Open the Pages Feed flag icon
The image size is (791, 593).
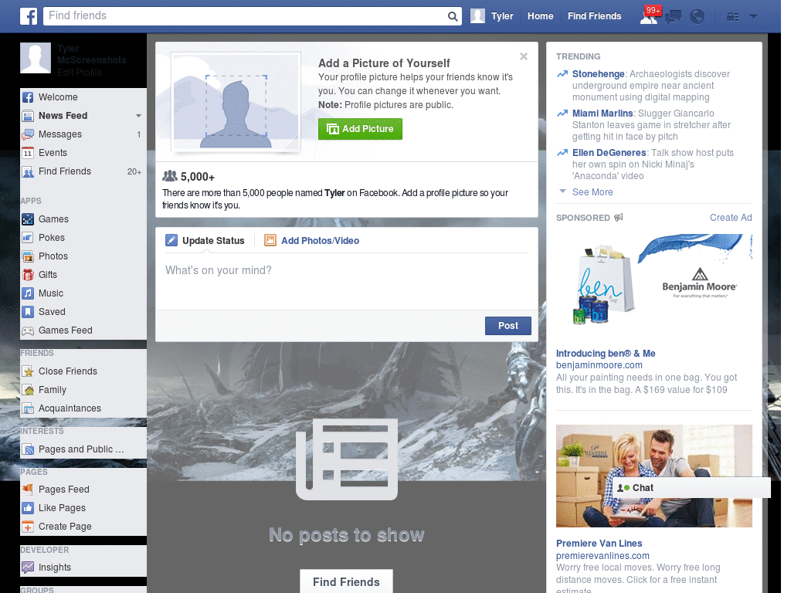(28, 489)
